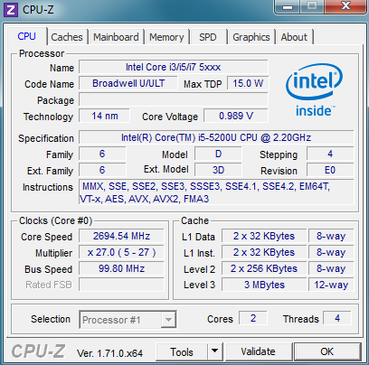Click the empty Package field
The height and width of the screenshot is (365, 369).
pos(174,99)
